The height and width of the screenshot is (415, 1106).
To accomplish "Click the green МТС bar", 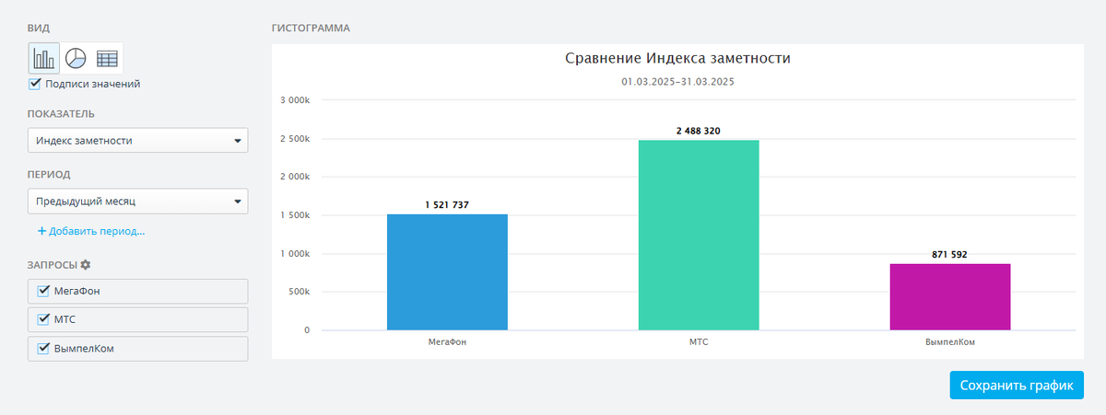I will [699, 235].
